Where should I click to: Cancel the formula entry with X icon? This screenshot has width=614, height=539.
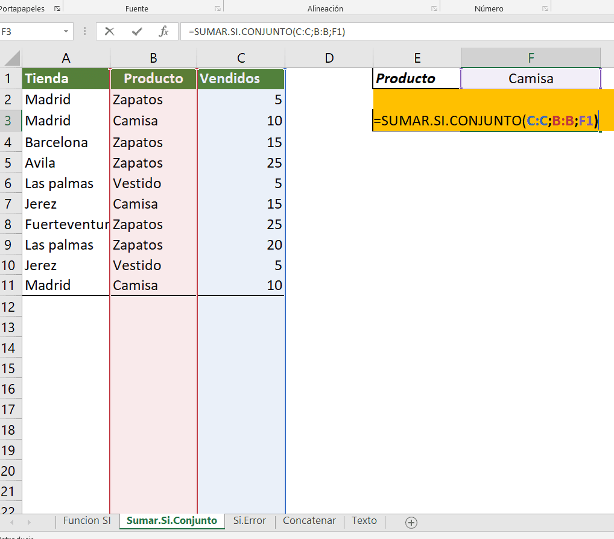(110, 31)
